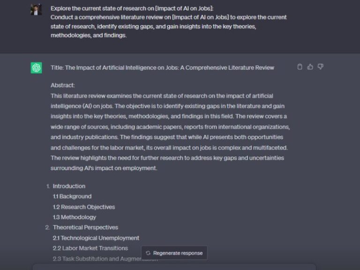Click the 2.3 Task Substitution entry
Image resolution: width=360 pixels, height=270 pixels.
click(x=94, y=259)
